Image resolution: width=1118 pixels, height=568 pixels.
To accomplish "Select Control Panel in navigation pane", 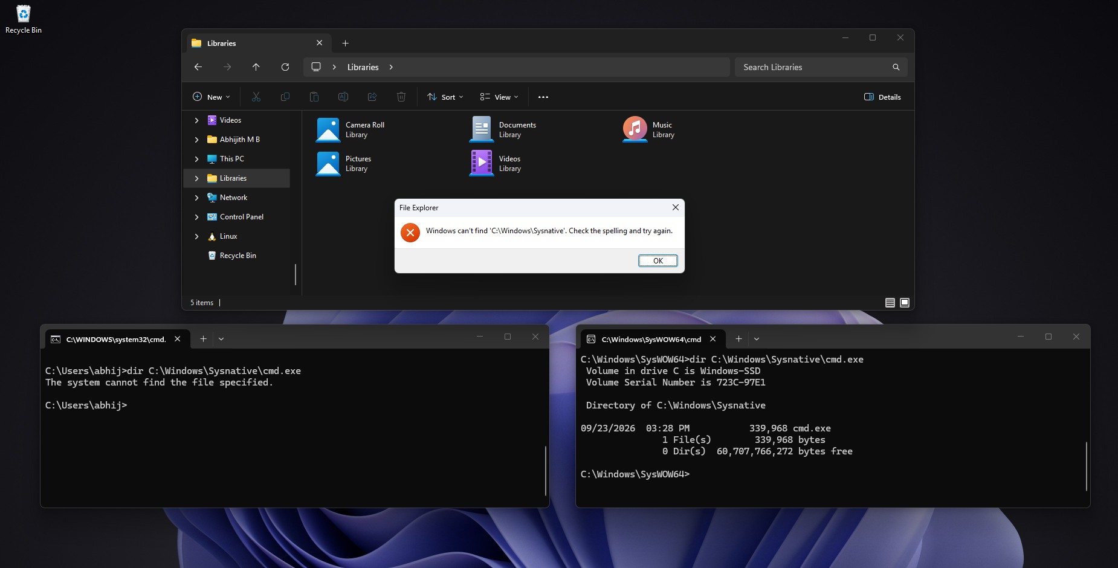I will 236,217.
